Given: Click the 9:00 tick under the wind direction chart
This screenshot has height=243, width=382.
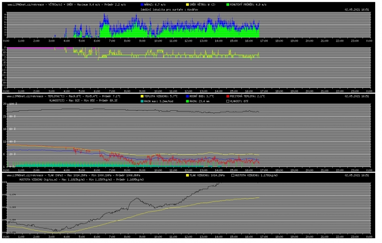Looking at the screenshot, I should click(142, 91).
